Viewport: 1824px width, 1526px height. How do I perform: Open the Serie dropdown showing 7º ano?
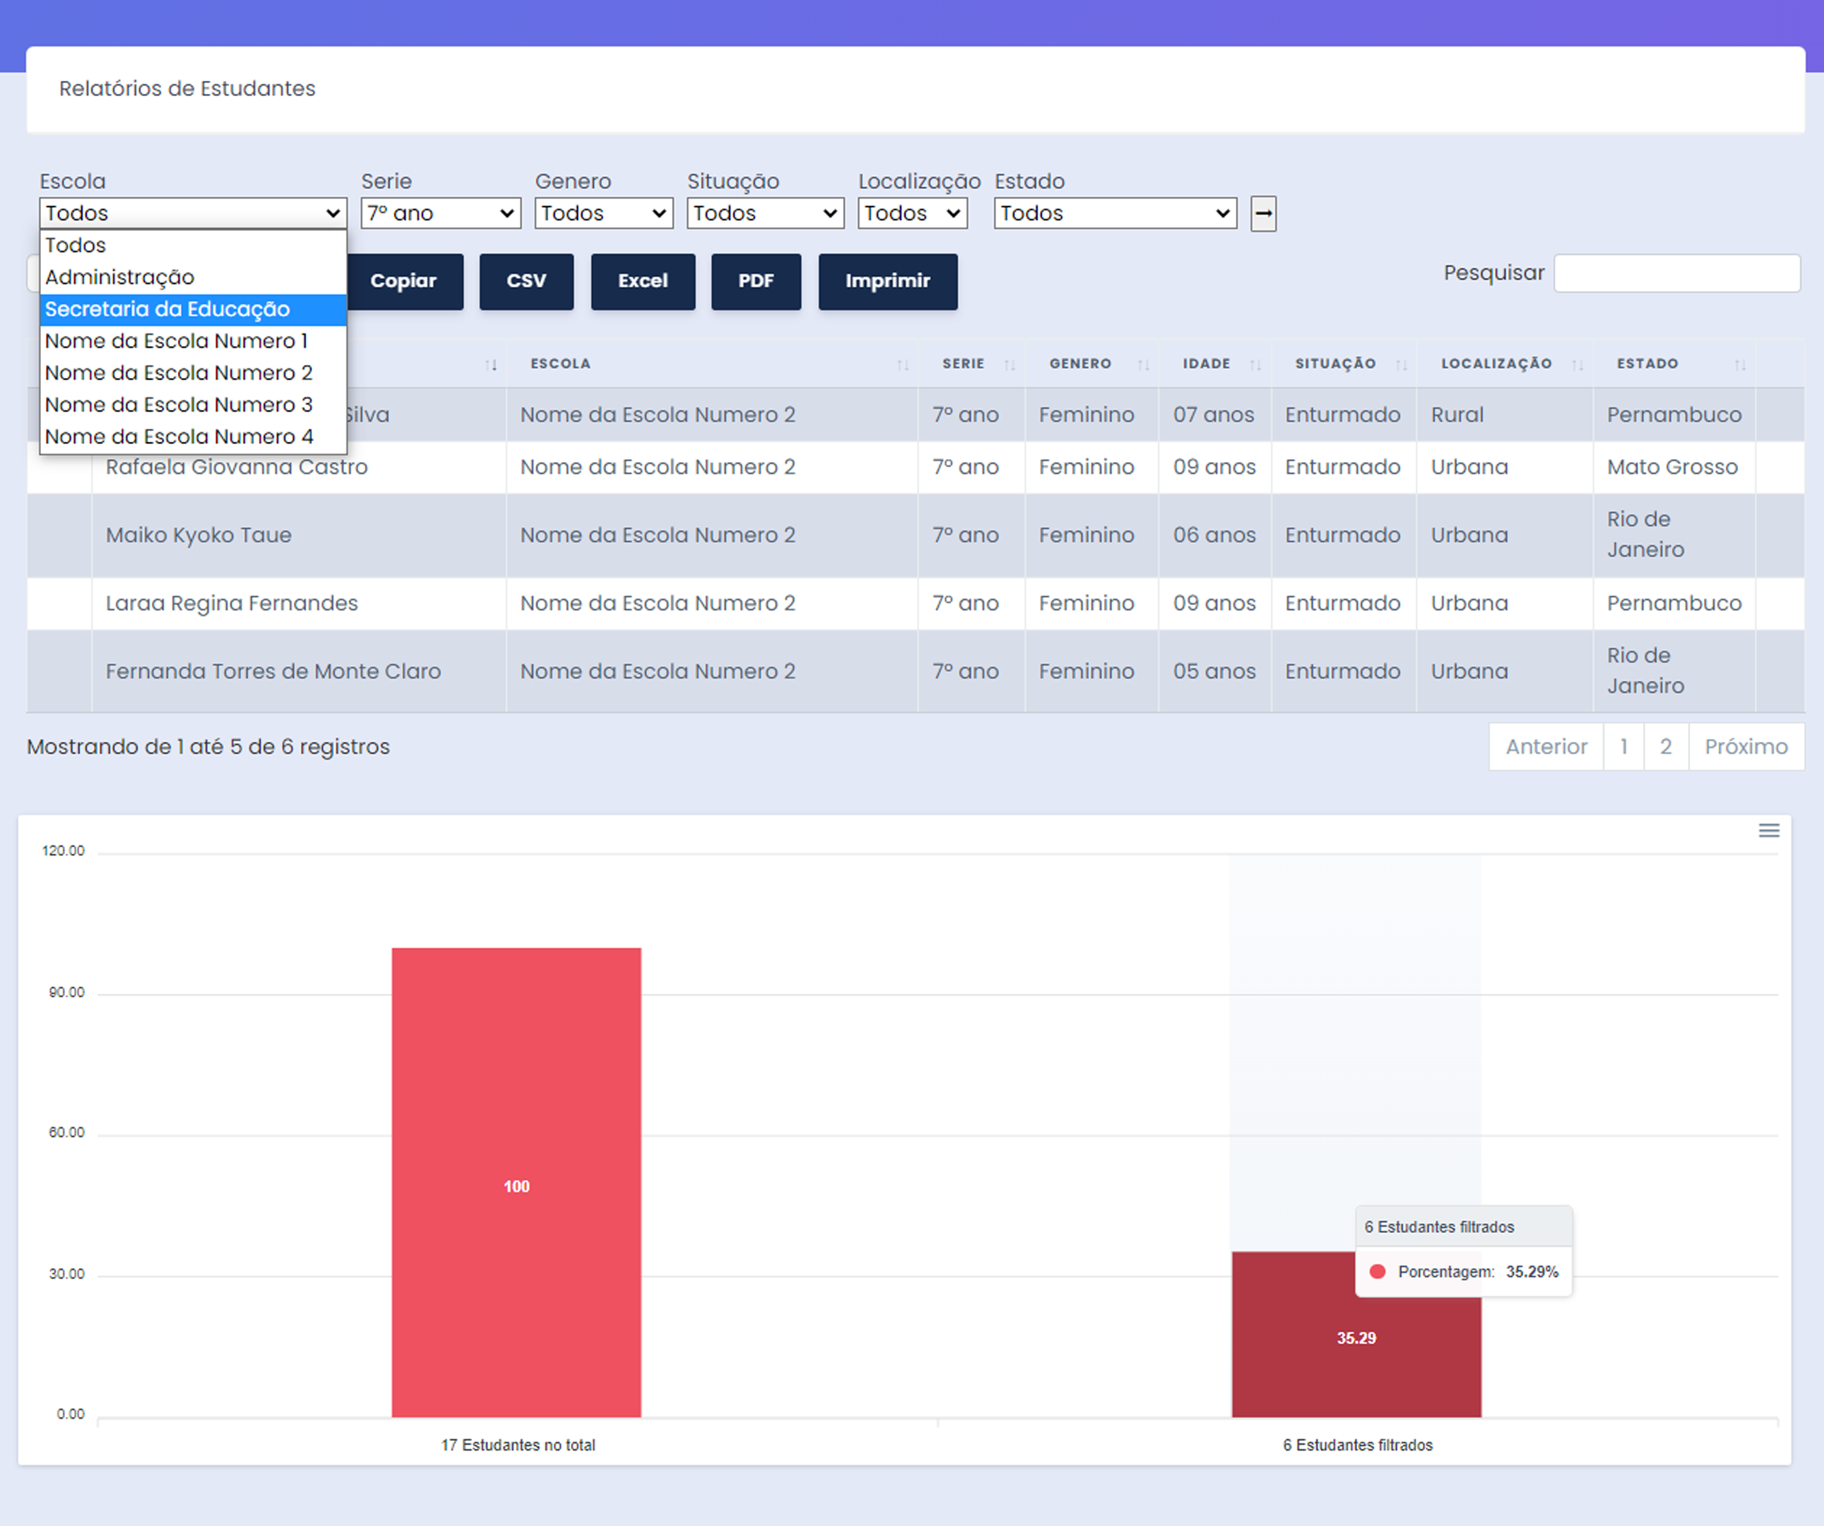441,214
